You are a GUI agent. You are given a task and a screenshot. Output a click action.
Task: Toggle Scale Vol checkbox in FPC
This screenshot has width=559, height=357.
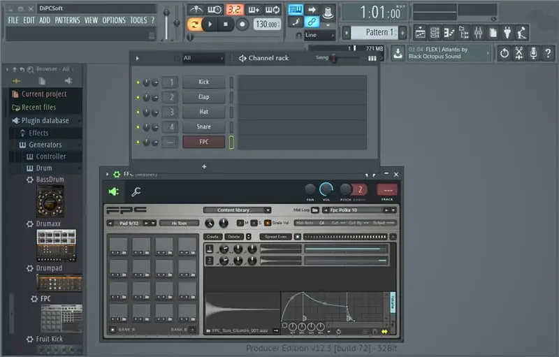tap(268, 223)
